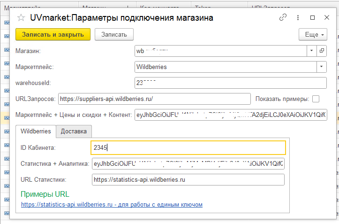
Task: Switch to the Доставка tab
Action: [74, 131]
